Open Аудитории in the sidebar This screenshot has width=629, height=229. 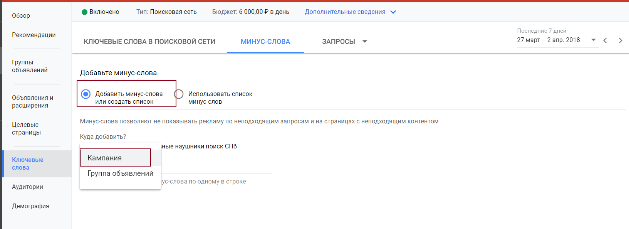coord(27,187)
